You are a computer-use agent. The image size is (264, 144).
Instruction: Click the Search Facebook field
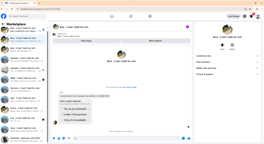(x=27, y=16)
